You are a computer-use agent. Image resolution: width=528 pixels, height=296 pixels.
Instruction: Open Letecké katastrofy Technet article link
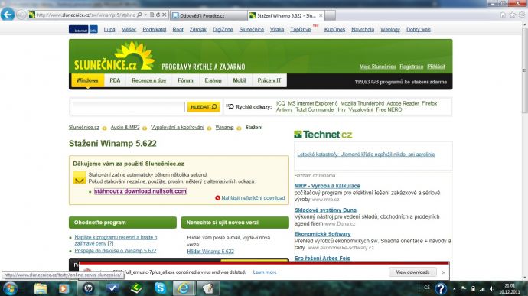tap(366, 155)
